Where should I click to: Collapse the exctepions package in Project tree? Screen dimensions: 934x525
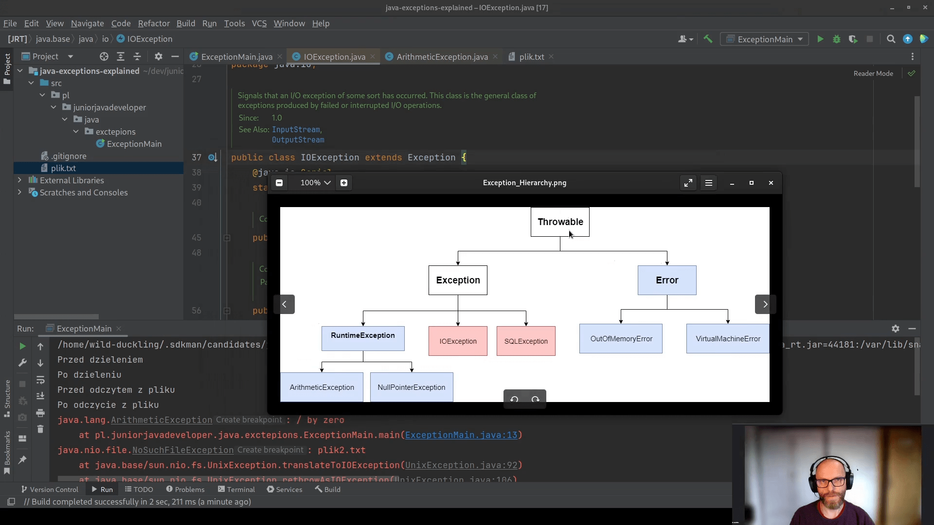pos(76,132)
